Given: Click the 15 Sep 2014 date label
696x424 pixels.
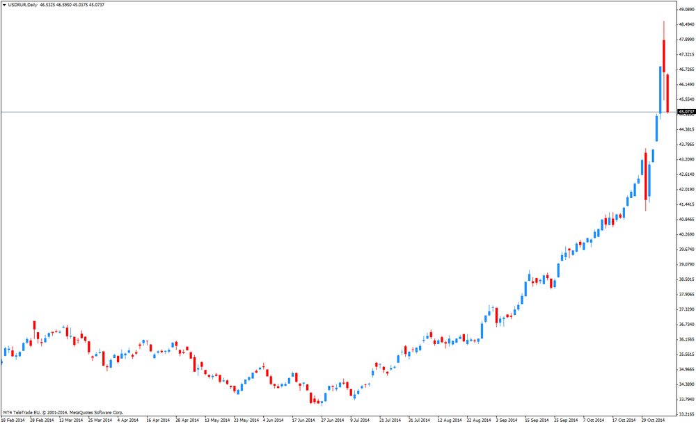Looking at the screenshot, I should pyautogui.click(x=537, y=420).
